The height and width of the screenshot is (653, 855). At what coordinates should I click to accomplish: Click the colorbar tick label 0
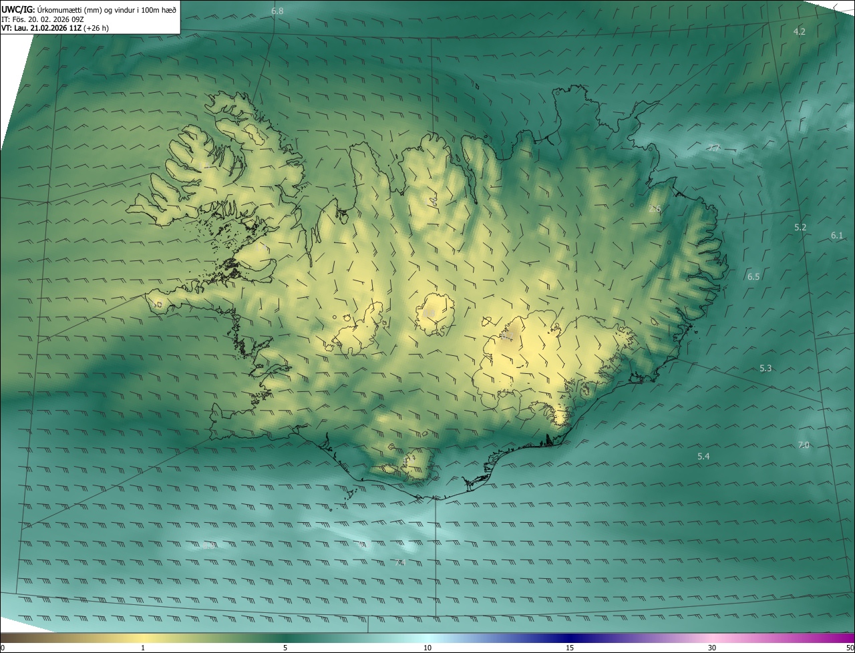[x=3, y=648]
